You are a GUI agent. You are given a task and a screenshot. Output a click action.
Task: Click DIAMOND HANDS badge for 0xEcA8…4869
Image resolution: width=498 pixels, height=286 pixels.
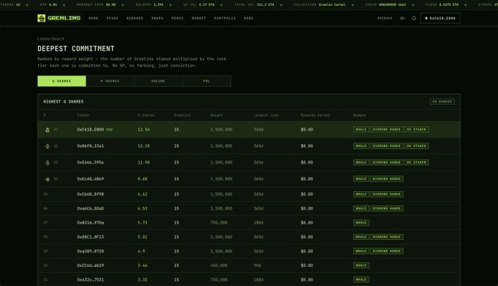(x=387, y=179)
